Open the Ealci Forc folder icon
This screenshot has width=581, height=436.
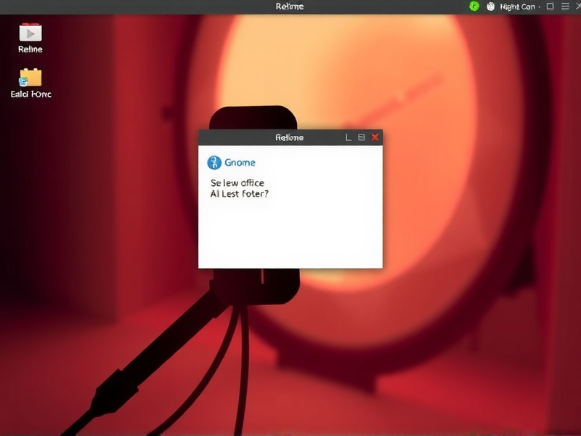31,77
